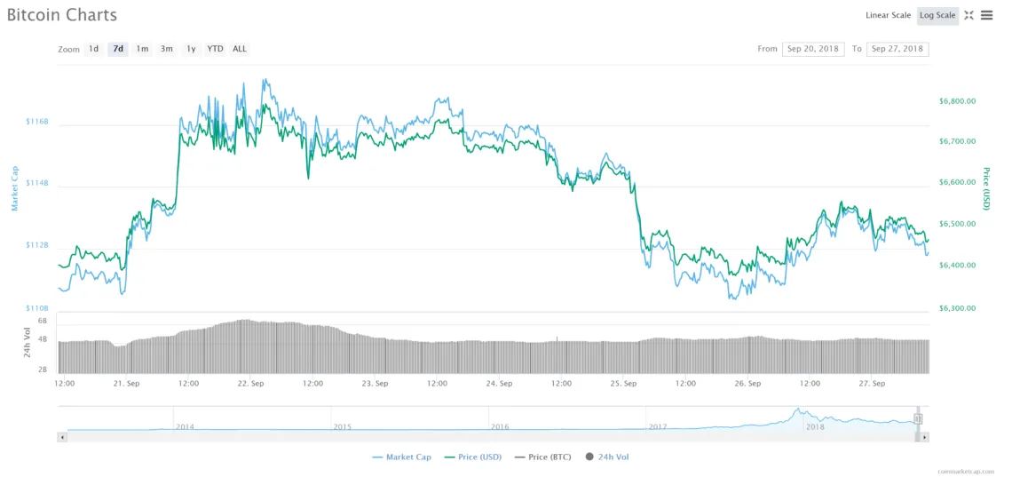The width and height of the screenshot is (1012, 477).
Task: Set zoom range to 1d
Action: 93,49
